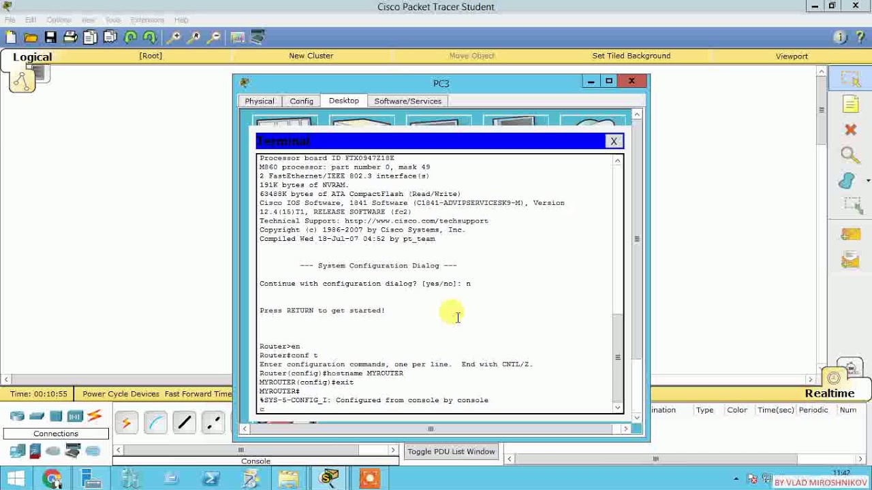Open the custom devices dialog icon
This screenshot has width=872, height=490.
[258, 37]
